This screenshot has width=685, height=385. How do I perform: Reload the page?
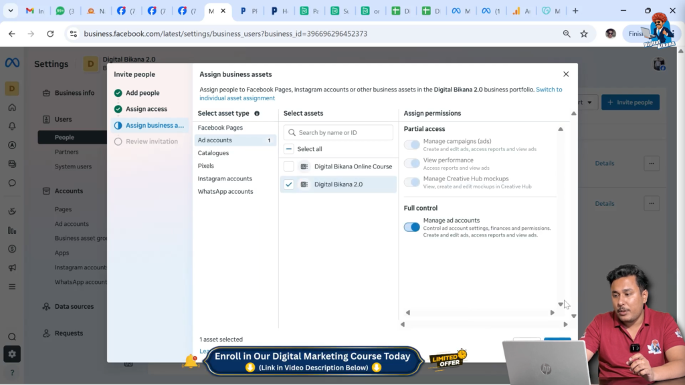[x=50, y=33]
